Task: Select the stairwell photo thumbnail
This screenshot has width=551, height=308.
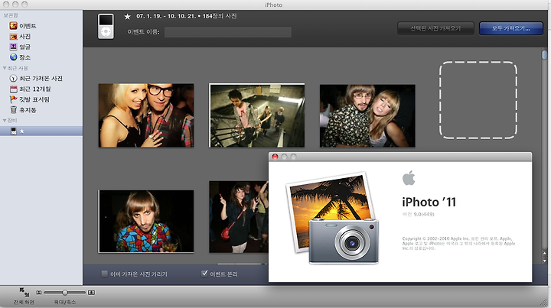Action: click(257, 115)
